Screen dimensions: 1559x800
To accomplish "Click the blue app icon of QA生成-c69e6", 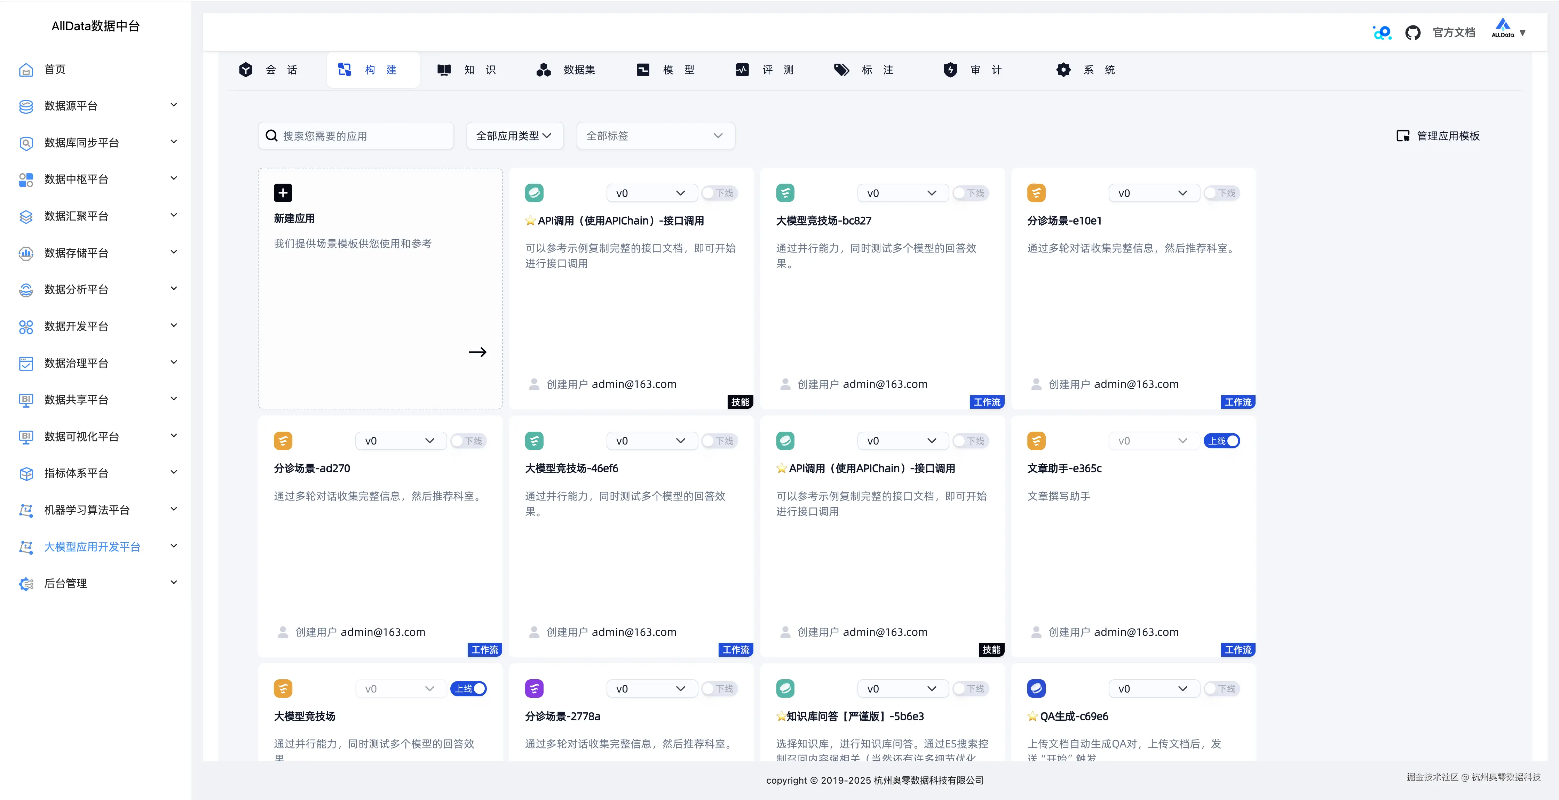I will [x=1036, y=688].
